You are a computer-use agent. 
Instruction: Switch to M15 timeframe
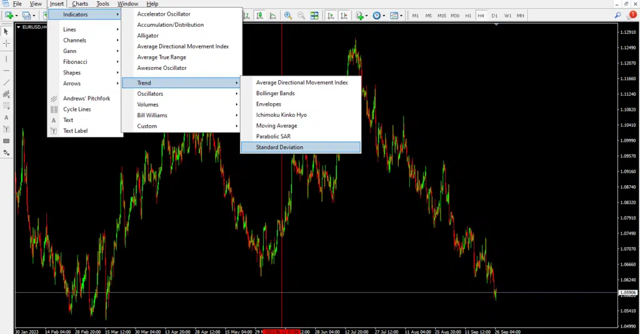coord(442,16)
